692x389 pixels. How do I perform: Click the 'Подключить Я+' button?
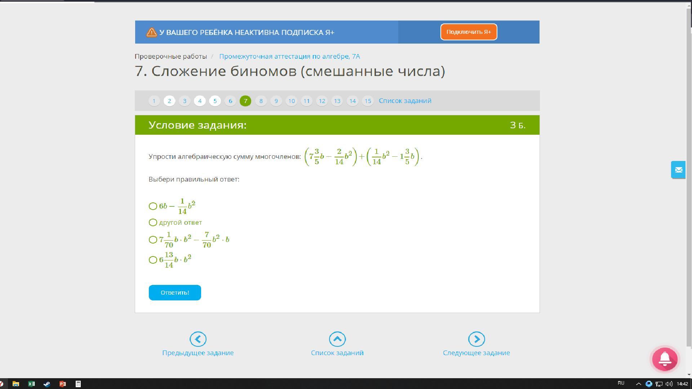point(469,32)
